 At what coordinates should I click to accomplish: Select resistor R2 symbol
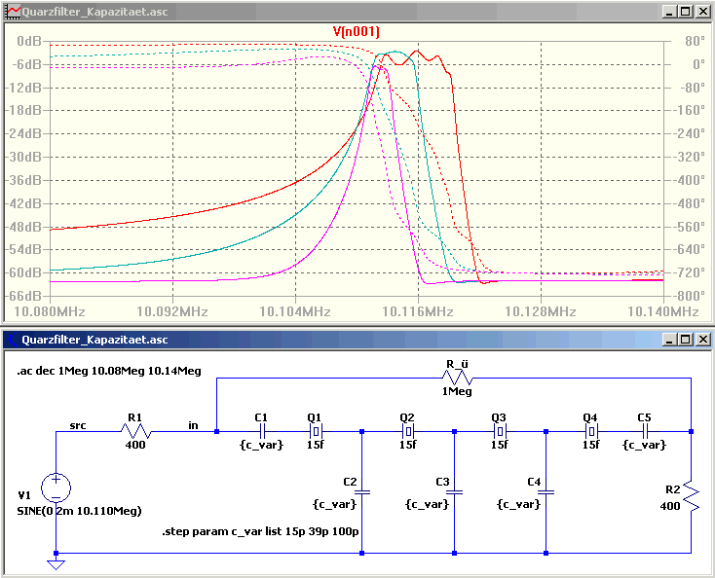point(692,495)
